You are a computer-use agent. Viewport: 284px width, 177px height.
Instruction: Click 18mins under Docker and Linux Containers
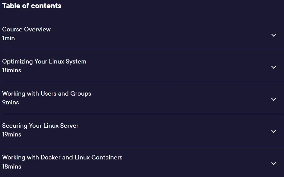[x=11, y=167]
